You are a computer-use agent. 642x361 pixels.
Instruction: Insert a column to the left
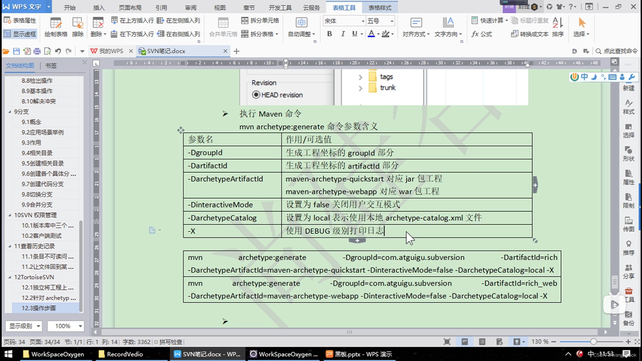click(178, 20)
